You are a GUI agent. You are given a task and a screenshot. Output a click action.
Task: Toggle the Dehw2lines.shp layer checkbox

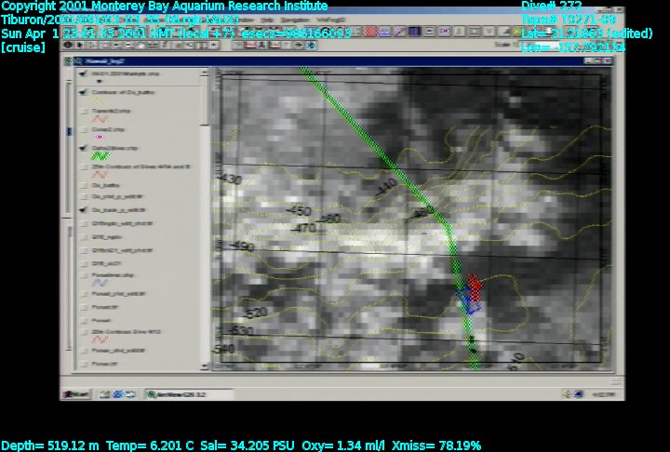tap(85, 148)
